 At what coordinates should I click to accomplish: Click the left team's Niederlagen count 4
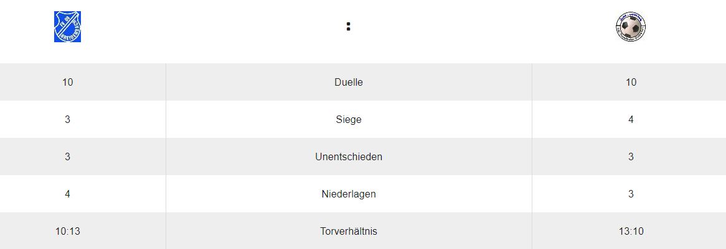click(68, 194)
